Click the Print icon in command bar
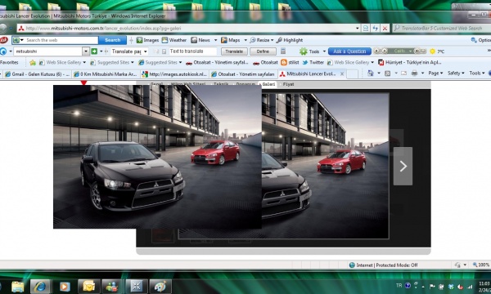This screenshot has width=491, height=294. [x=414, y=73]
